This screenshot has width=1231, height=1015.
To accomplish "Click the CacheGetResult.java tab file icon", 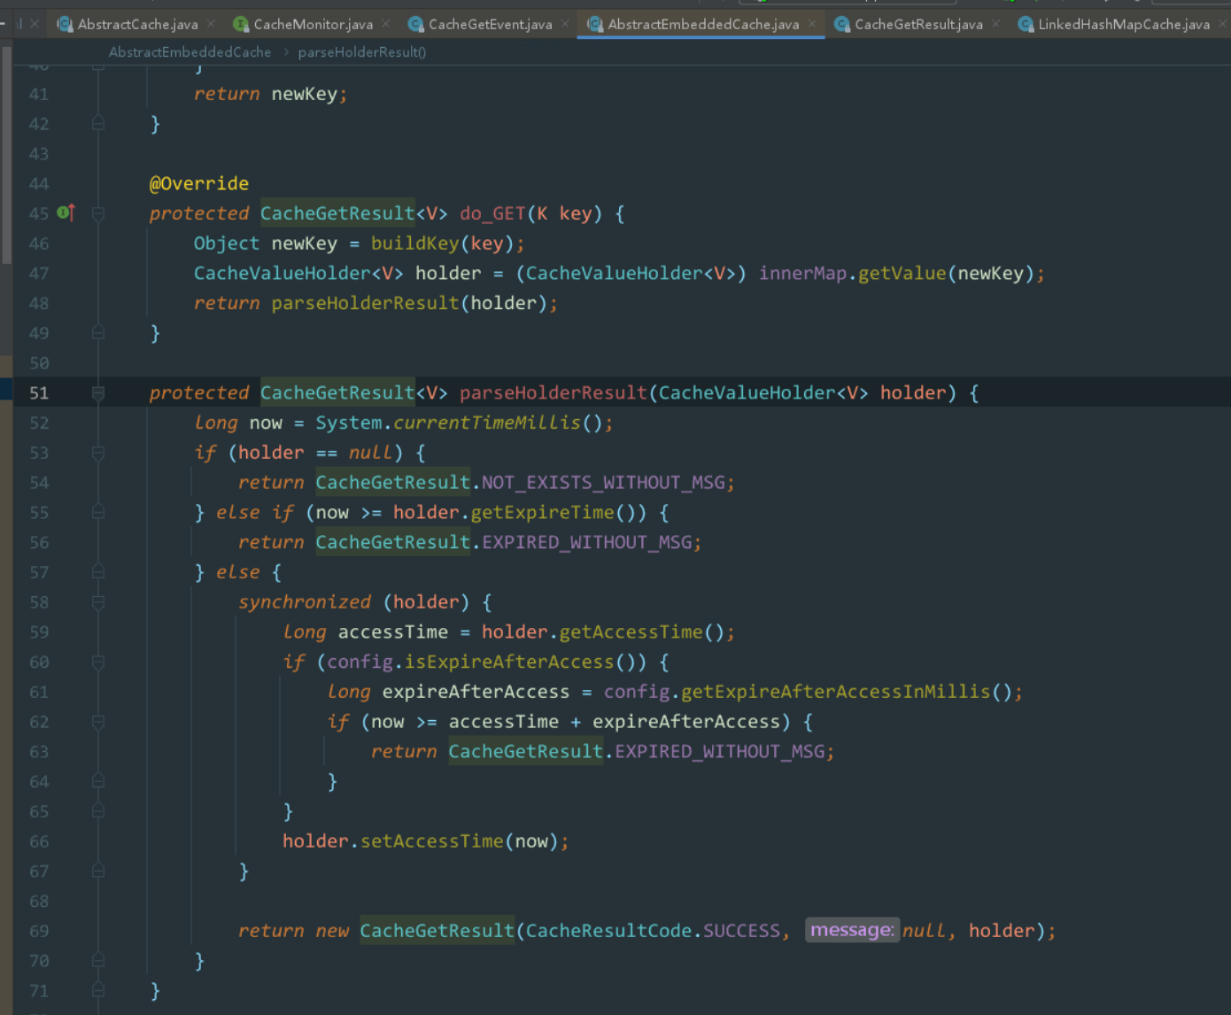I will 842,24.
